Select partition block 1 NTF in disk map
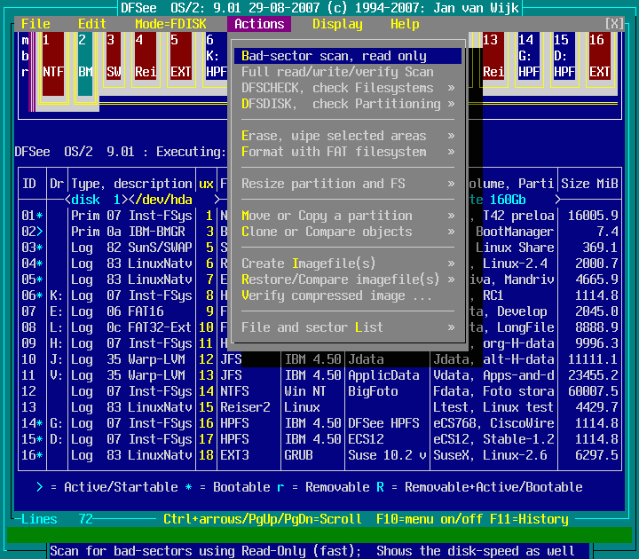This screenshot has width=639, height=559. pyautogui.click(x=52, y=59)
